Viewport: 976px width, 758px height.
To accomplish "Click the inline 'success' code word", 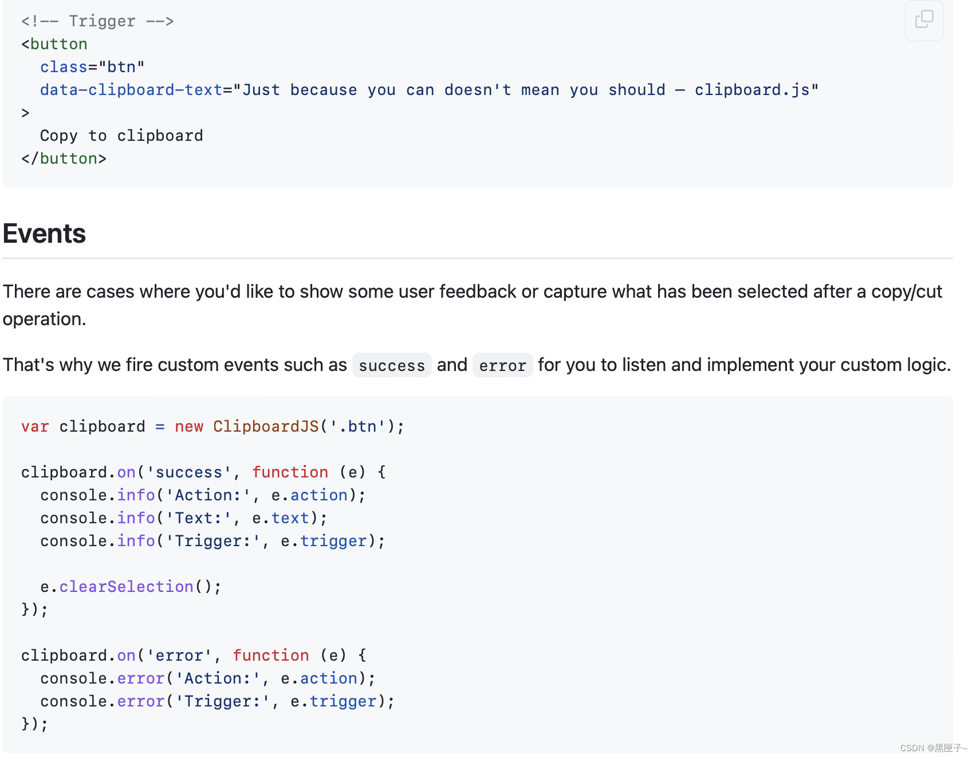I will (392, 365).
